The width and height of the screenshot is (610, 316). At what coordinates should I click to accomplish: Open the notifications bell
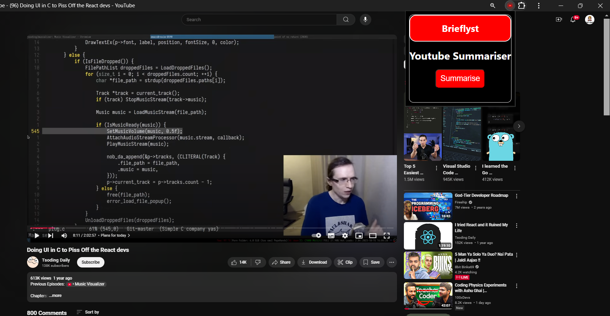pos(573,19)
